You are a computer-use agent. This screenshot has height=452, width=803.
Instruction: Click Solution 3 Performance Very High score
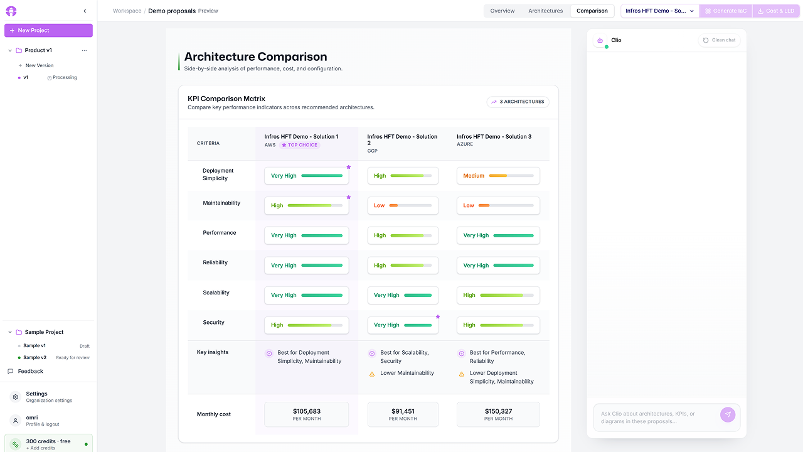pos(498,235)
